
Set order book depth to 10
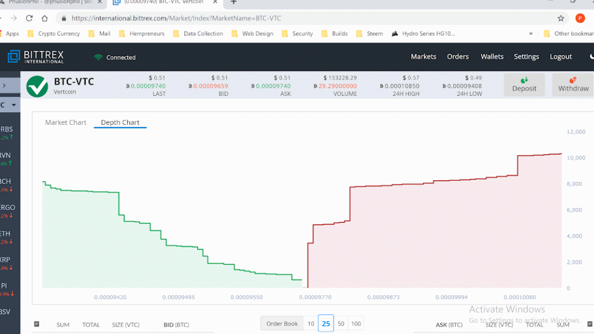pyautogui.click(x=311, y=324)
